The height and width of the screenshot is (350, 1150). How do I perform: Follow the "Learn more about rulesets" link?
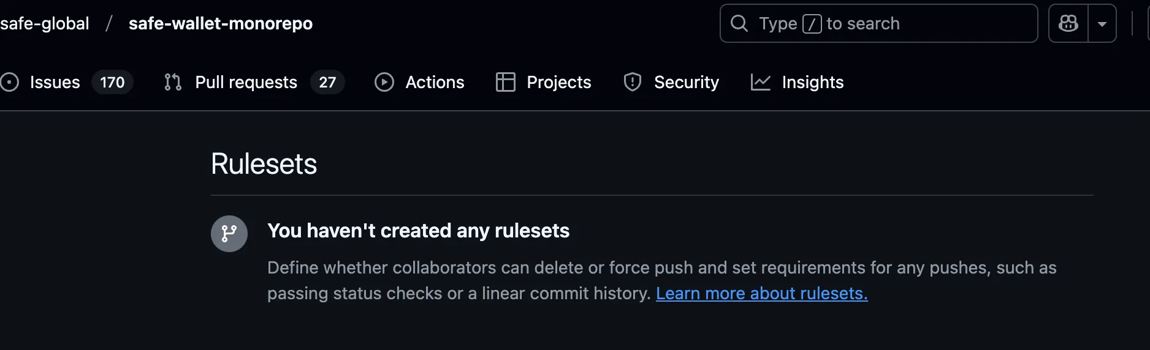click(761, 294)
